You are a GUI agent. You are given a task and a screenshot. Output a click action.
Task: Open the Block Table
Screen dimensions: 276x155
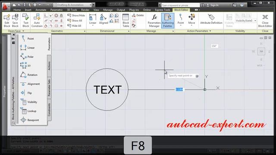[125, 21]
